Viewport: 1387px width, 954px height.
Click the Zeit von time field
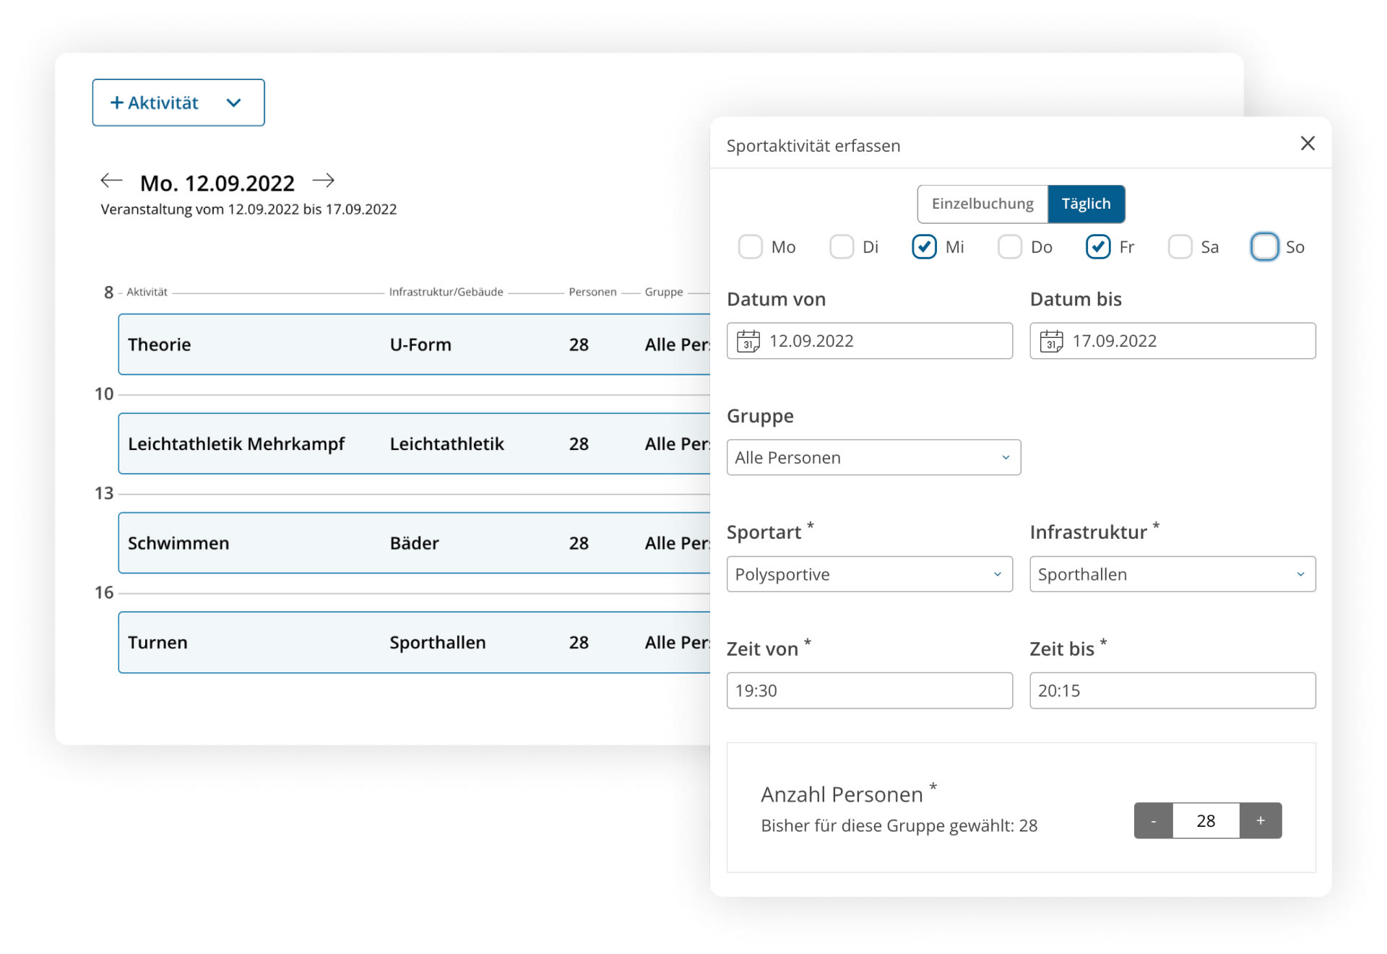[869, 690]
